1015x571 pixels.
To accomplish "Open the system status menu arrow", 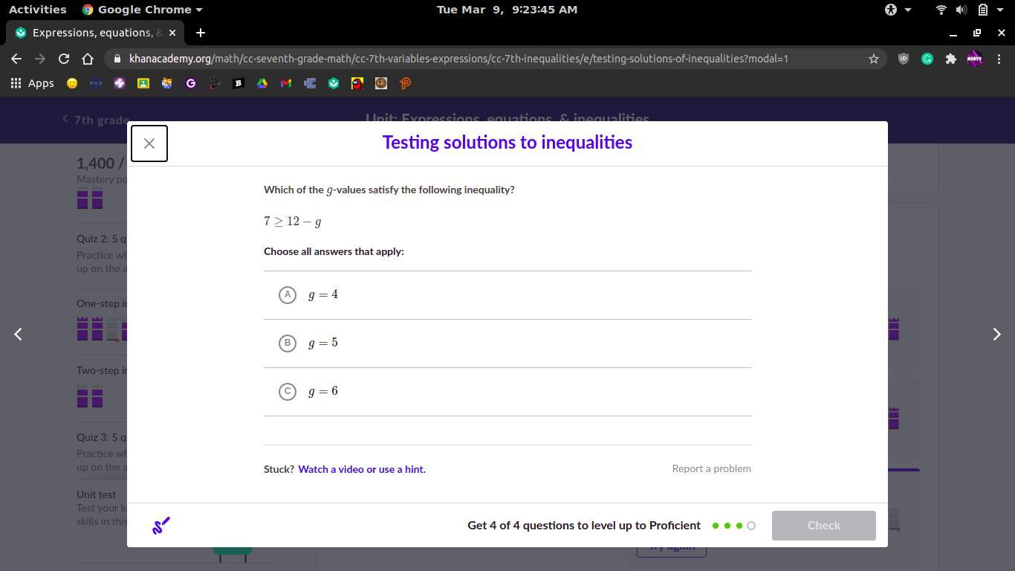I will click(x=1001, y=10).
